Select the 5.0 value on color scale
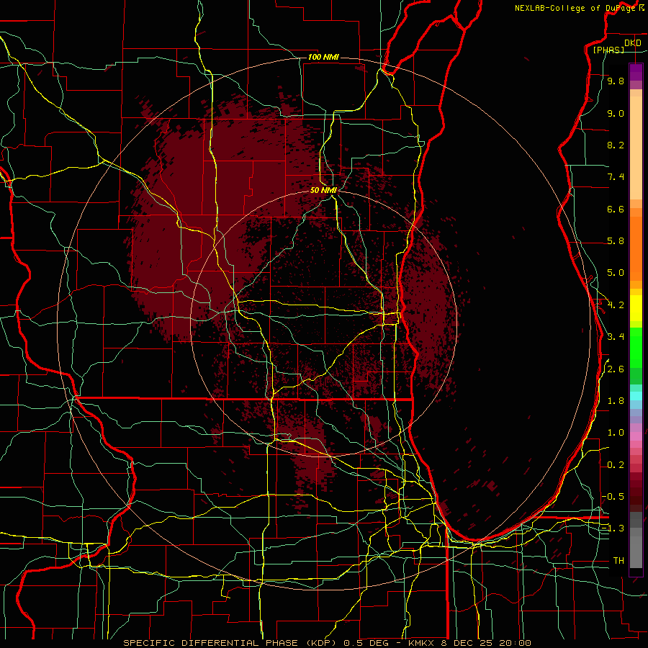The image size is (648, 648). coord(616,273)
